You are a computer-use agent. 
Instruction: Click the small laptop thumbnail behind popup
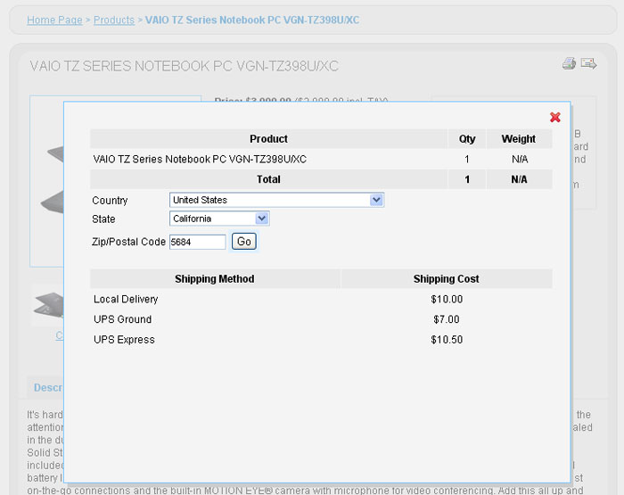(x=48, y=305)
